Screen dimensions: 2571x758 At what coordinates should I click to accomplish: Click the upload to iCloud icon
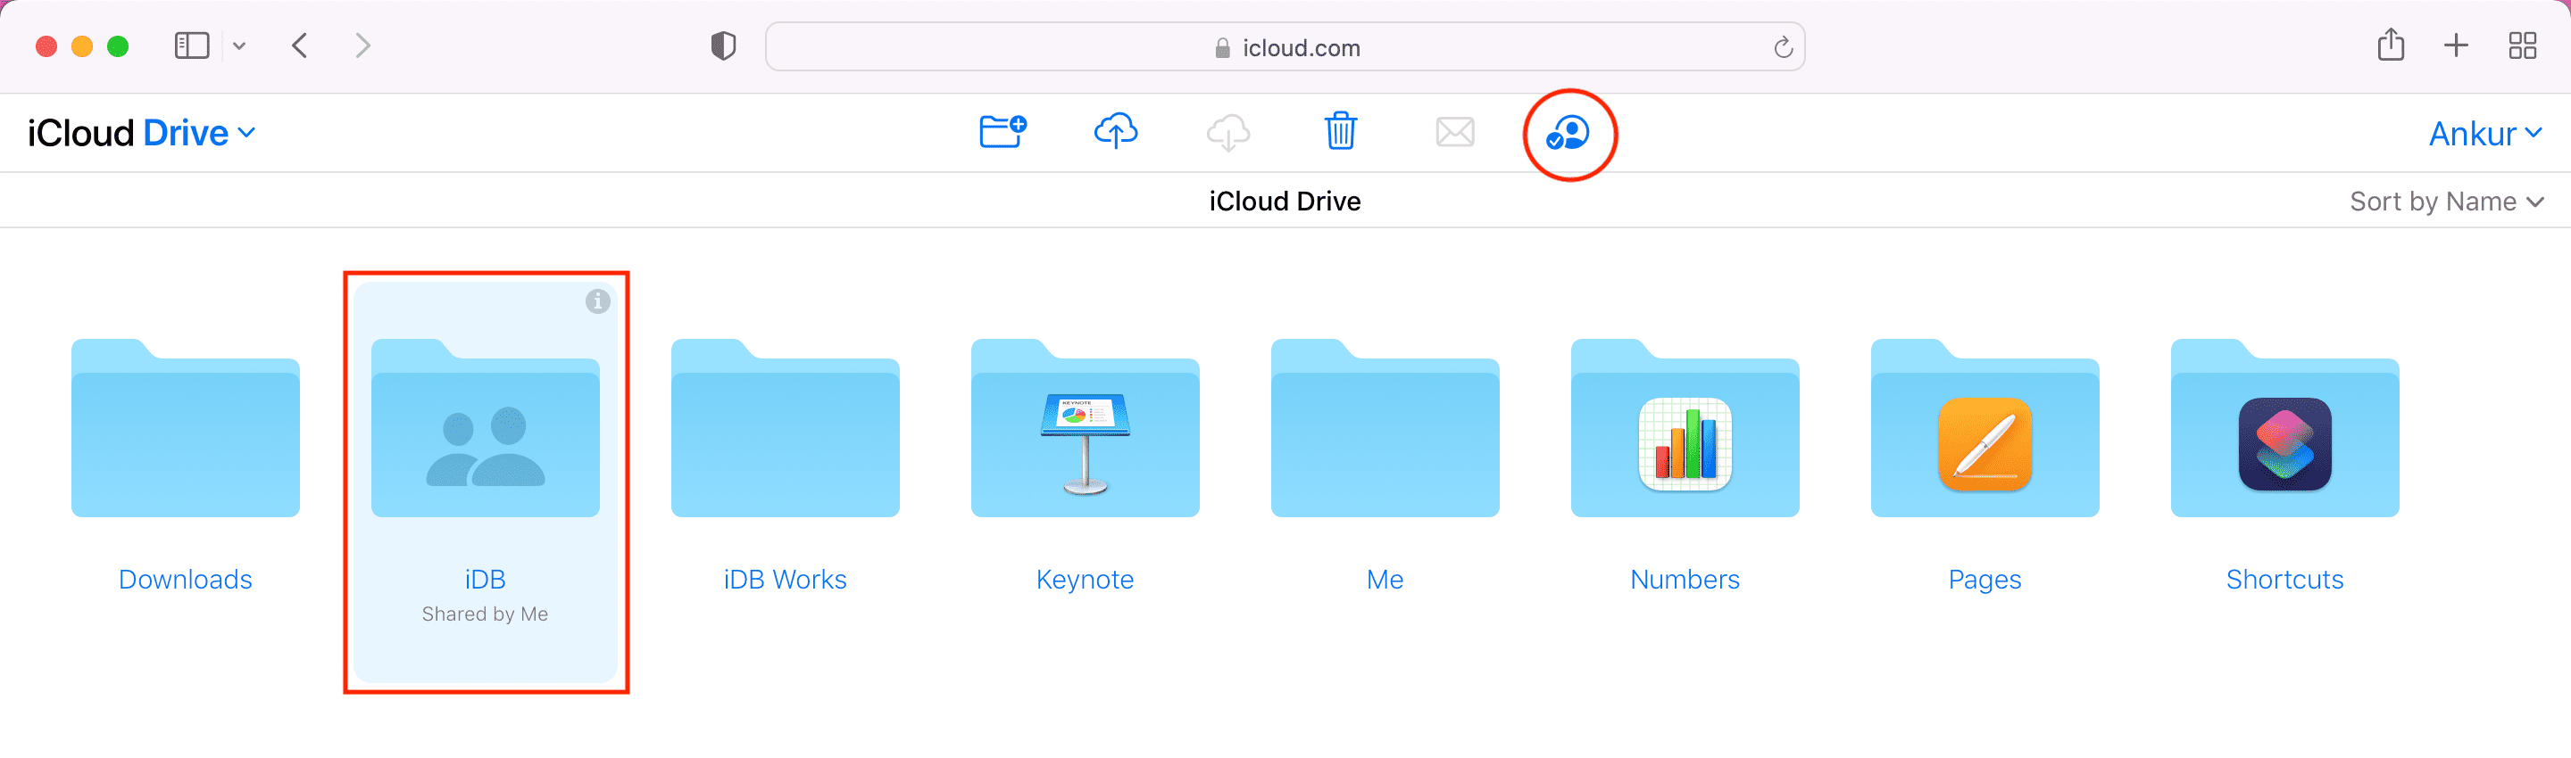pos(1115,132)
